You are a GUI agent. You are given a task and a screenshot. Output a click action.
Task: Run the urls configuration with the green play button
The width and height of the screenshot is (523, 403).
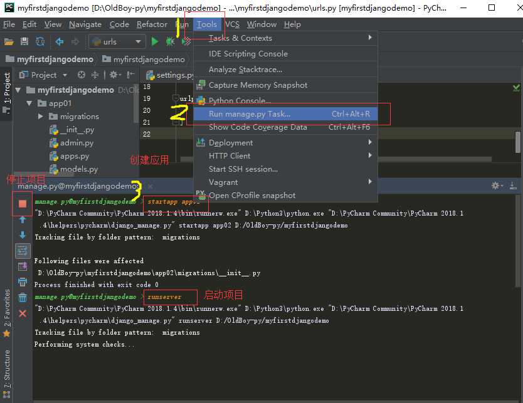[x=155, y=41]
